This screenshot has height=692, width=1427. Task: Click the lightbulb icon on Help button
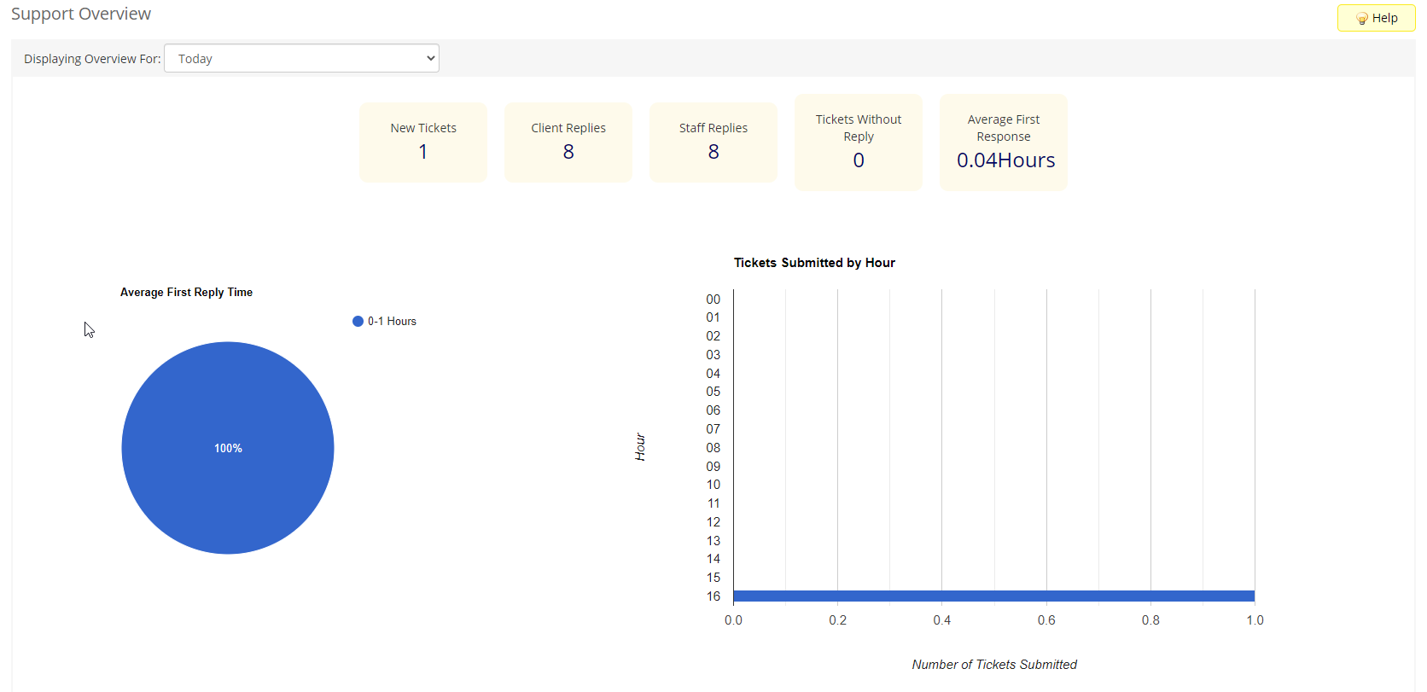[1361, 19]
